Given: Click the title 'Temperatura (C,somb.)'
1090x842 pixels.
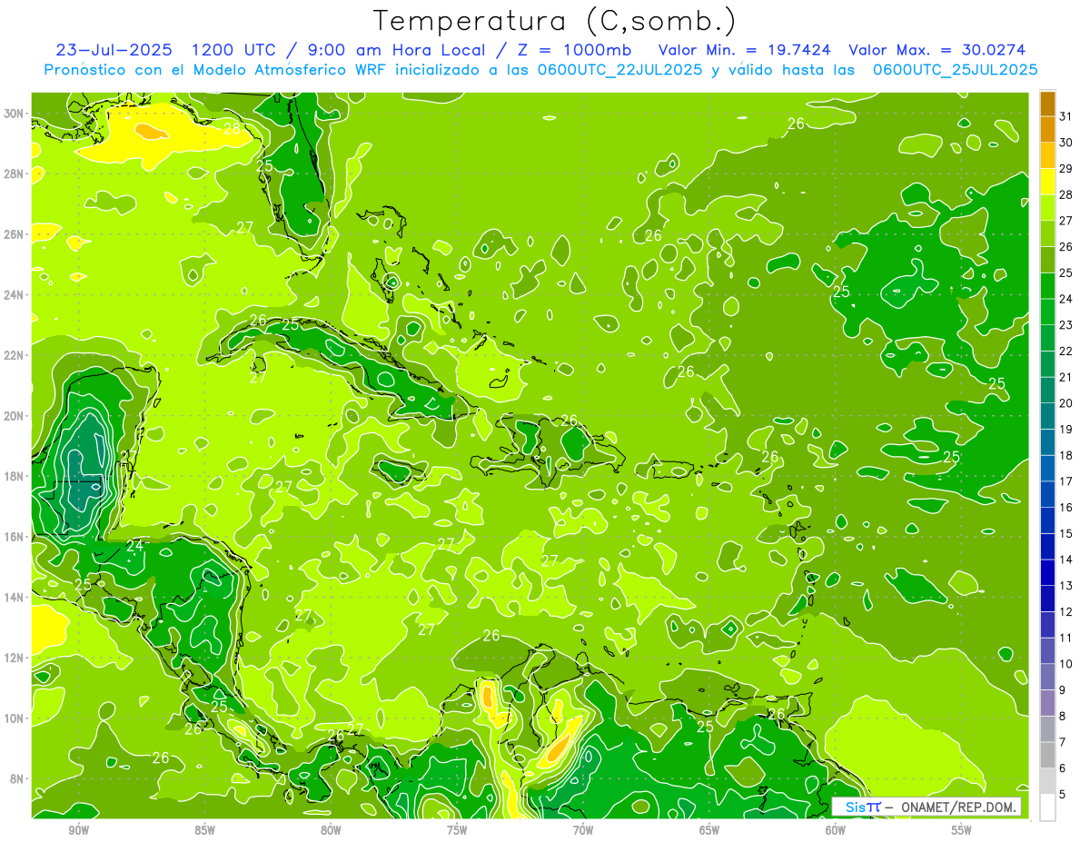Looking at the screenshot, I should [x=555, y=22].
